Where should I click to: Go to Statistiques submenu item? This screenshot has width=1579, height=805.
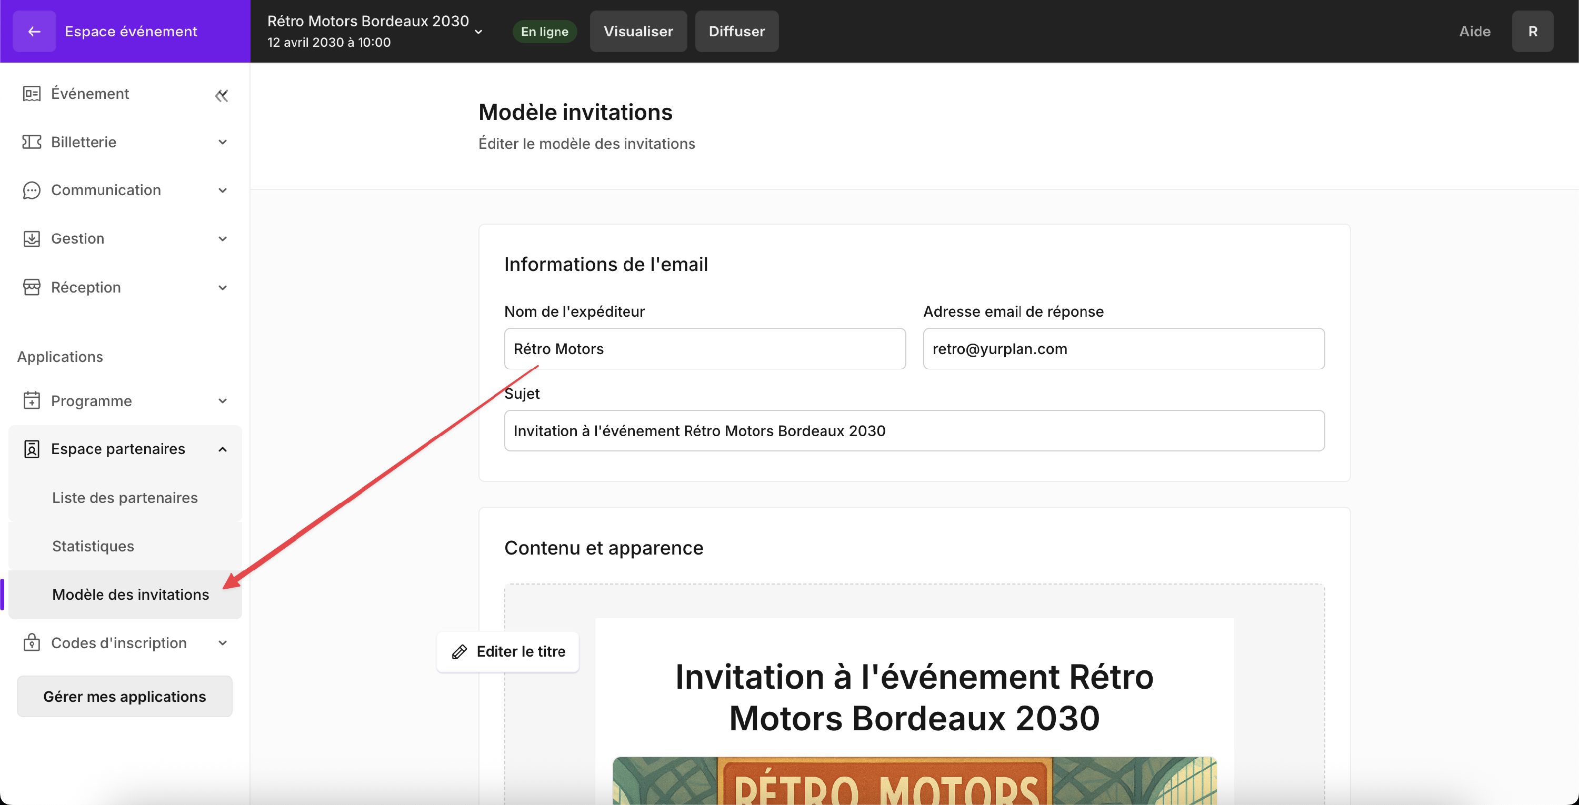point(93,546)
